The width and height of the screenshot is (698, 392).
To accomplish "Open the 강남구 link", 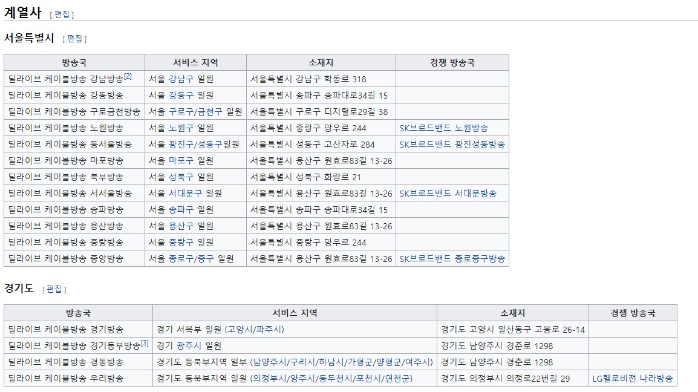I will pyautogui.click(x=181, y=79).
